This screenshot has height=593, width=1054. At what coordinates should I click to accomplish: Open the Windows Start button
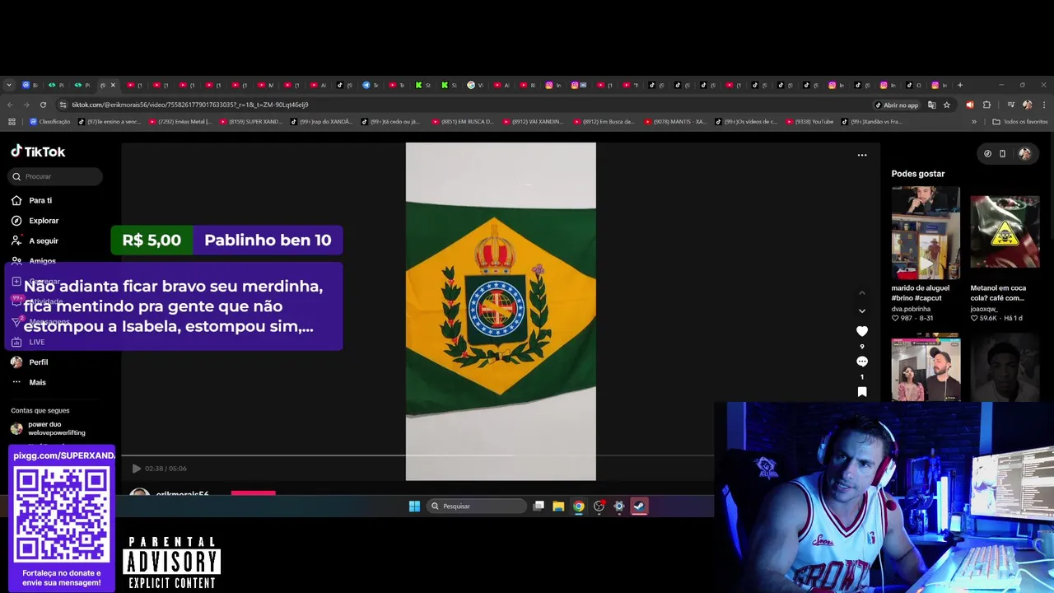tap(414, 507)
